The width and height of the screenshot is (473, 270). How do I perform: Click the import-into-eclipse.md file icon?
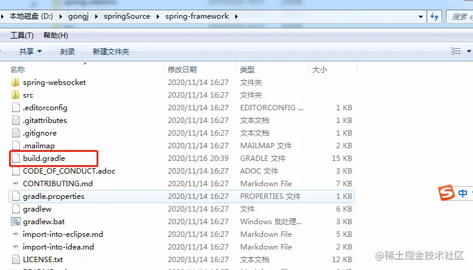[x=16, y=234]
